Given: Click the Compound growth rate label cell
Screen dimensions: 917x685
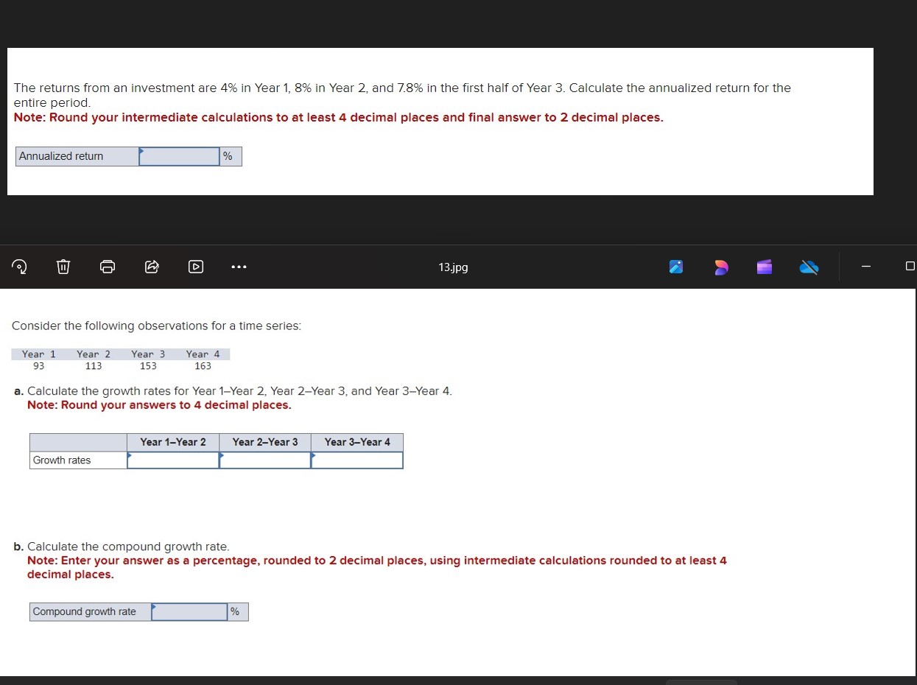Looking at the screenshot, I should 91,612.
